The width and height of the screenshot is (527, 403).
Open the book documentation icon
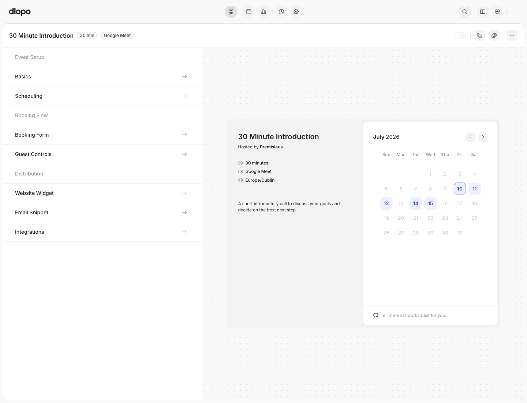coord(483,12)
